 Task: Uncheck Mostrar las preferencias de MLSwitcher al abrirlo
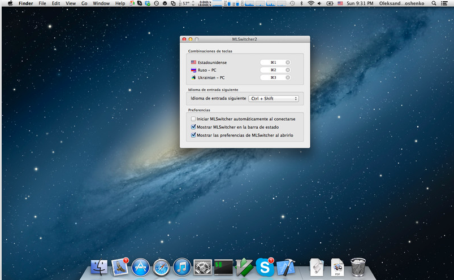193,135
